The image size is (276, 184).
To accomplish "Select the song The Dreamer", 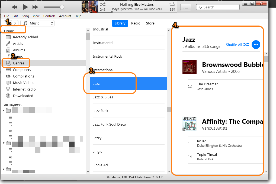I will (x=225, y=86).
